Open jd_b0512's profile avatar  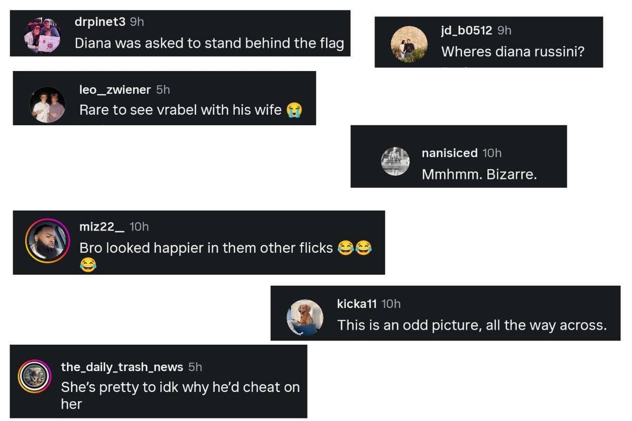[409, 44]
